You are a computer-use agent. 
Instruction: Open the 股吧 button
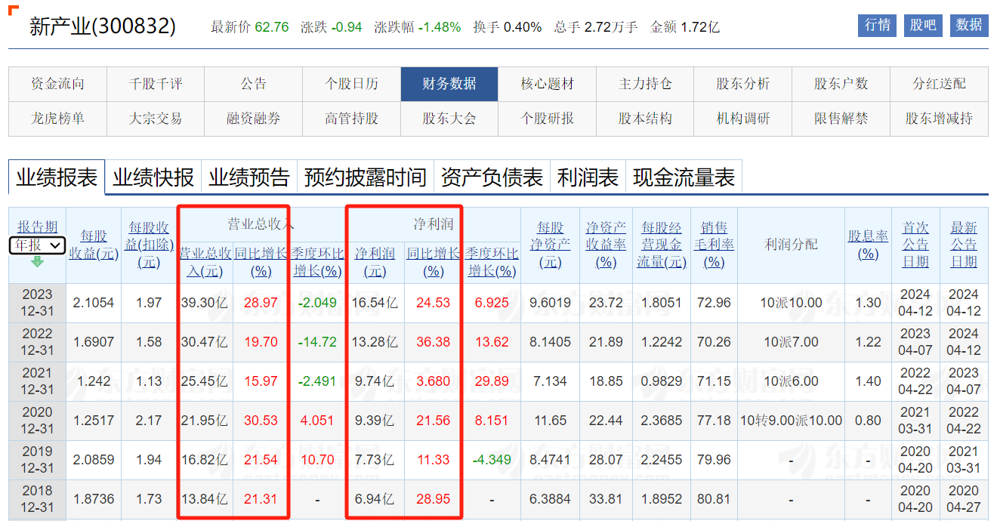pyautogui.click(x=923, y=25)
